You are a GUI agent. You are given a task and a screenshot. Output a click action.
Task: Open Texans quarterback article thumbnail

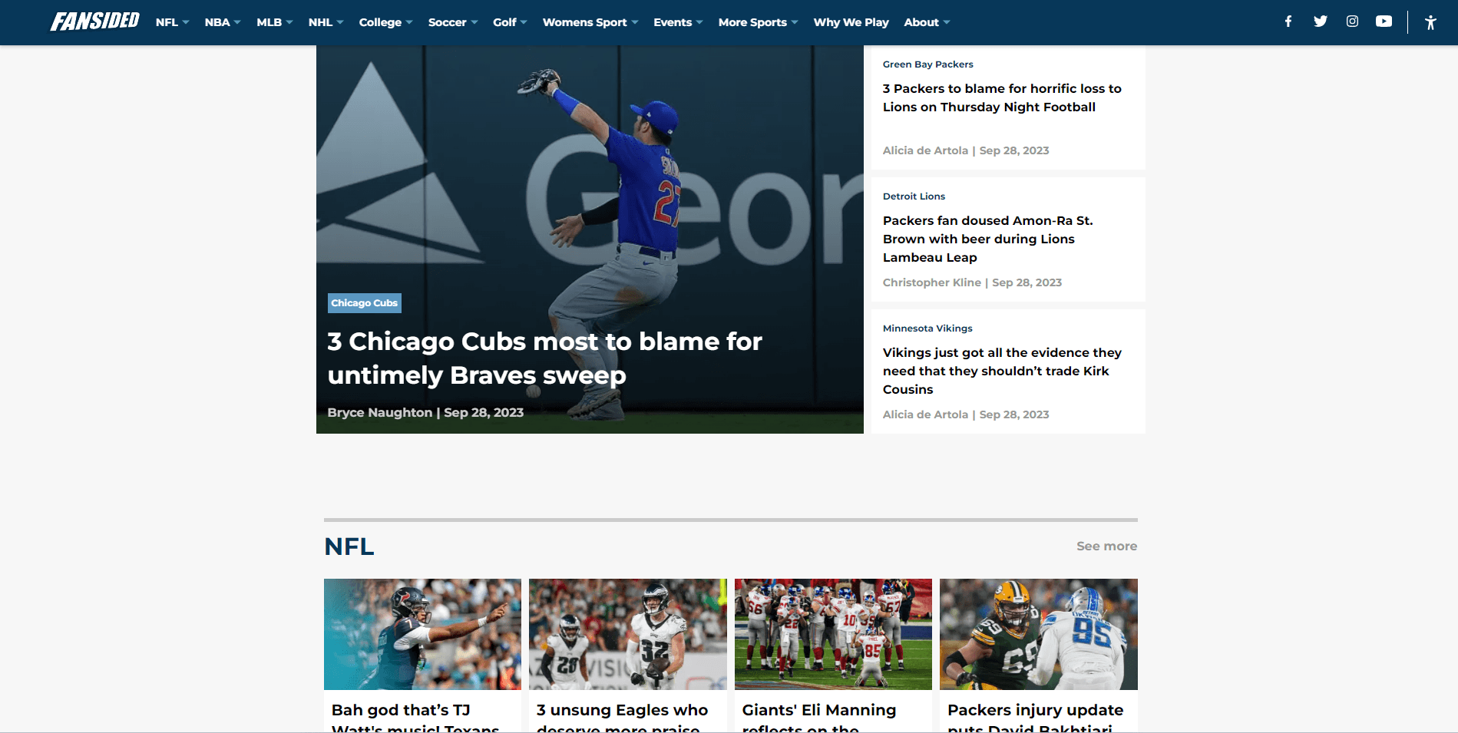[x=422, y=634]
